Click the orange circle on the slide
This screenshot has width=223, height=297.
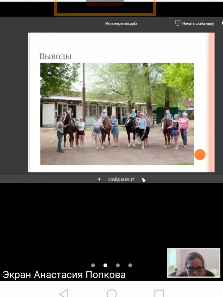pos(200,154)
